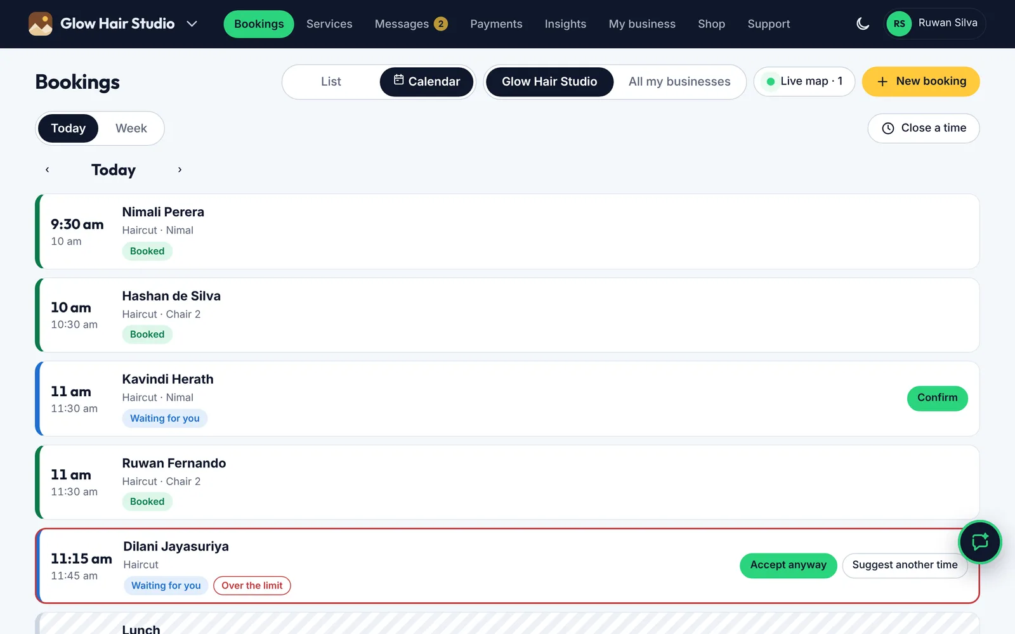Click Nimali Perera's Booked status tag
The height and width of the screenshot is (634, 1015).
pos(147,251)
